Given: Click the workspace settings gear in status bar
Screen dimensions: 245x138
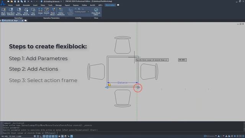Looking at the screenshot, I should tap(235, 136).
